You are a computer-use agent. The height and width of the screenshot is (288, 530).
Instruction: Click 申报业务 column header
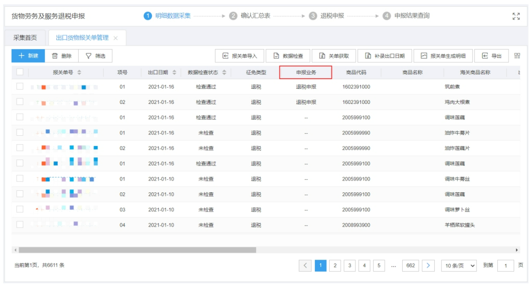(306, 72)
